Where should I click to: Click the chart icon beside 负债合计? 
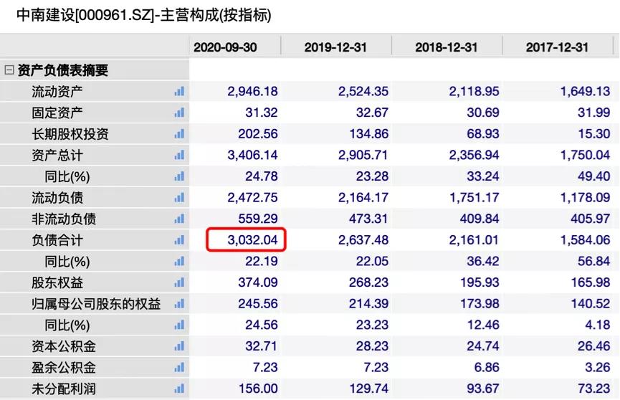(179, 240)
